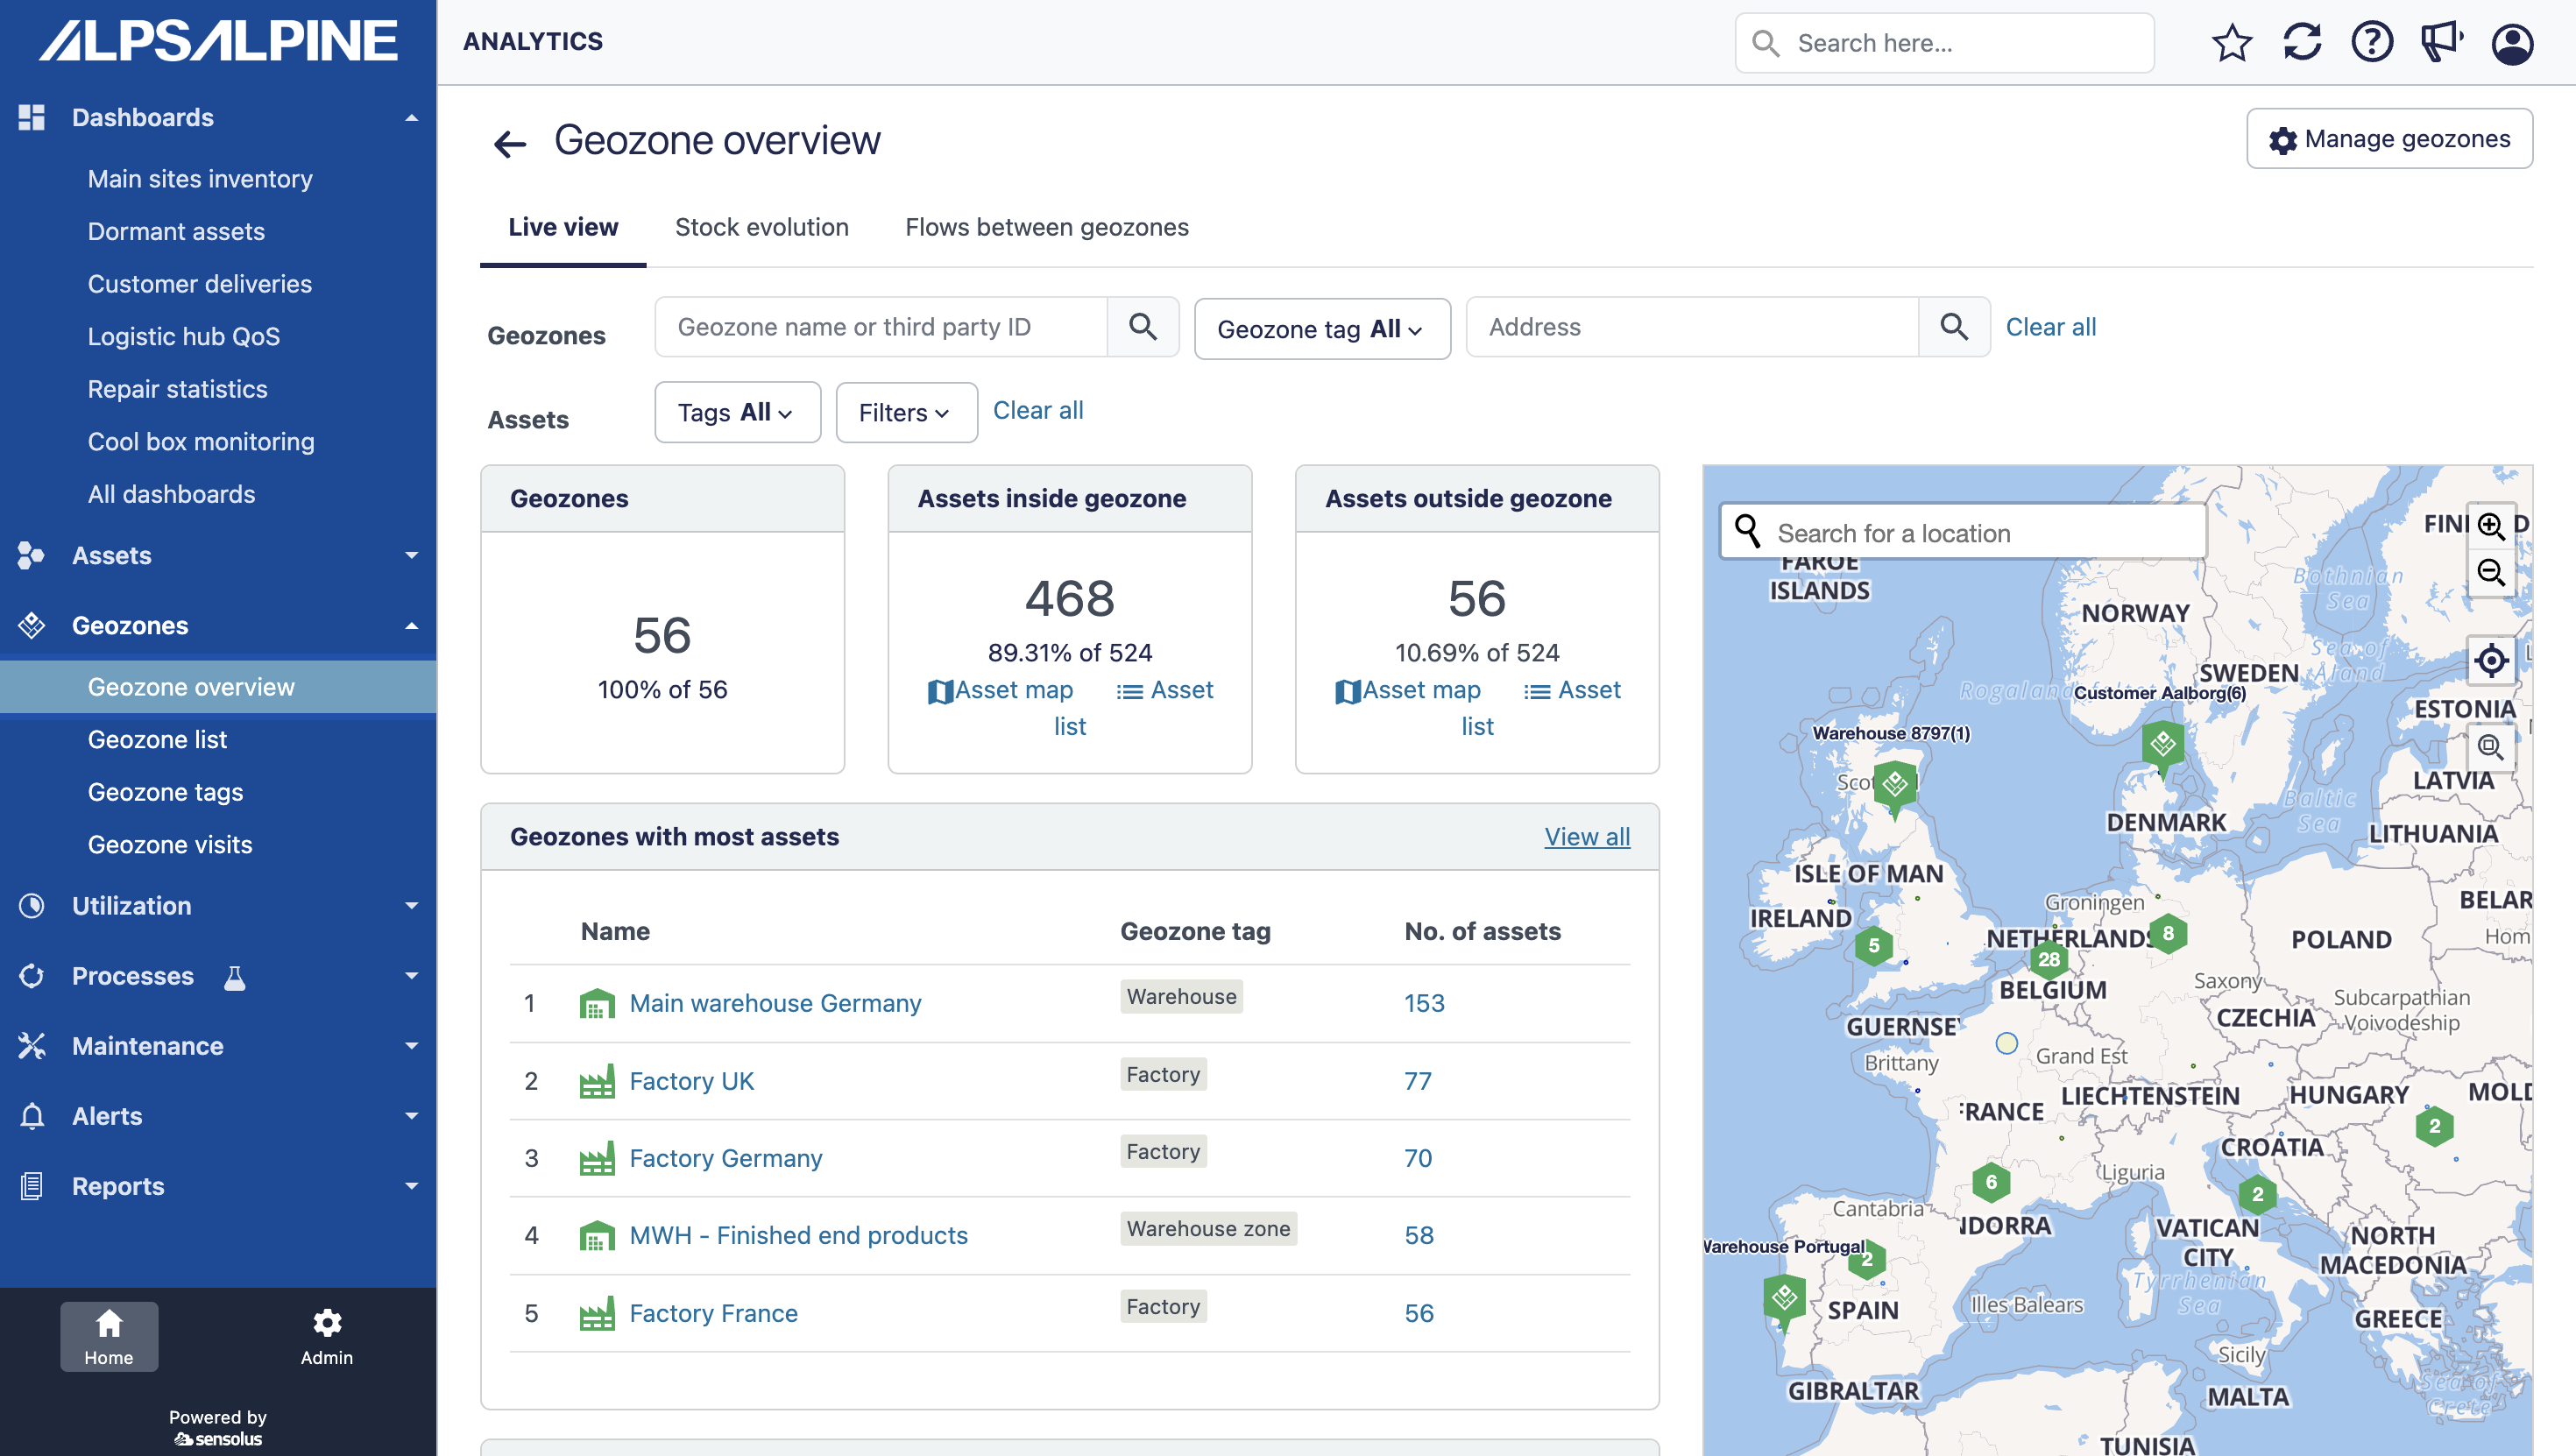Switch to the Stock evolution tab
Screen dimensions: 2576x1456
tap(761, 227)
